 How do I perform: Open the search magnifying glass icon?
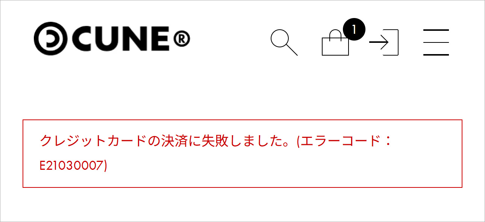pos(284,42)
